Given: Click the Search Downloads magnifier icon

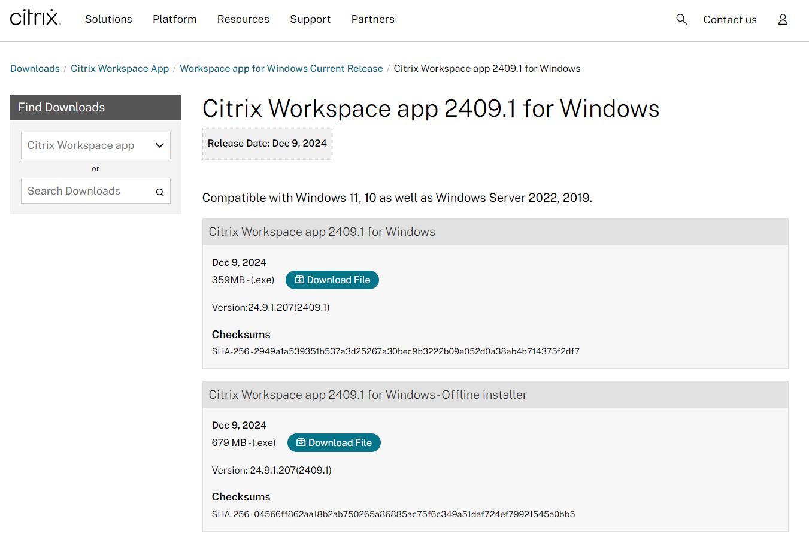Looking at the screenshot, I should 160,192.
